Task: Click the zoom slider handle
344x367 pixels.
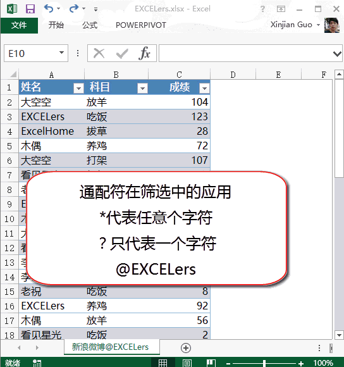Action: (264, 363)
